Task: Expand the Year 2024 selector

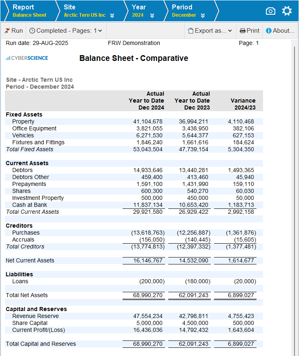Action: pos(152,16)
